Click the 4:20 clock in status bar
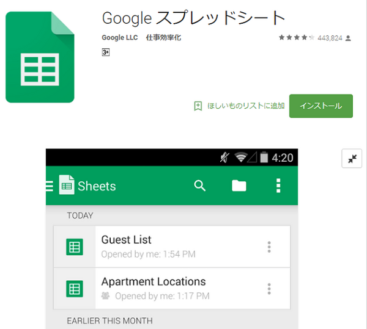 tap(283, 157)
